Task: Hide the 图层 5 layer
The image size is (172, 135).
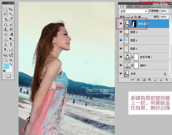Action: click(121, 32)
